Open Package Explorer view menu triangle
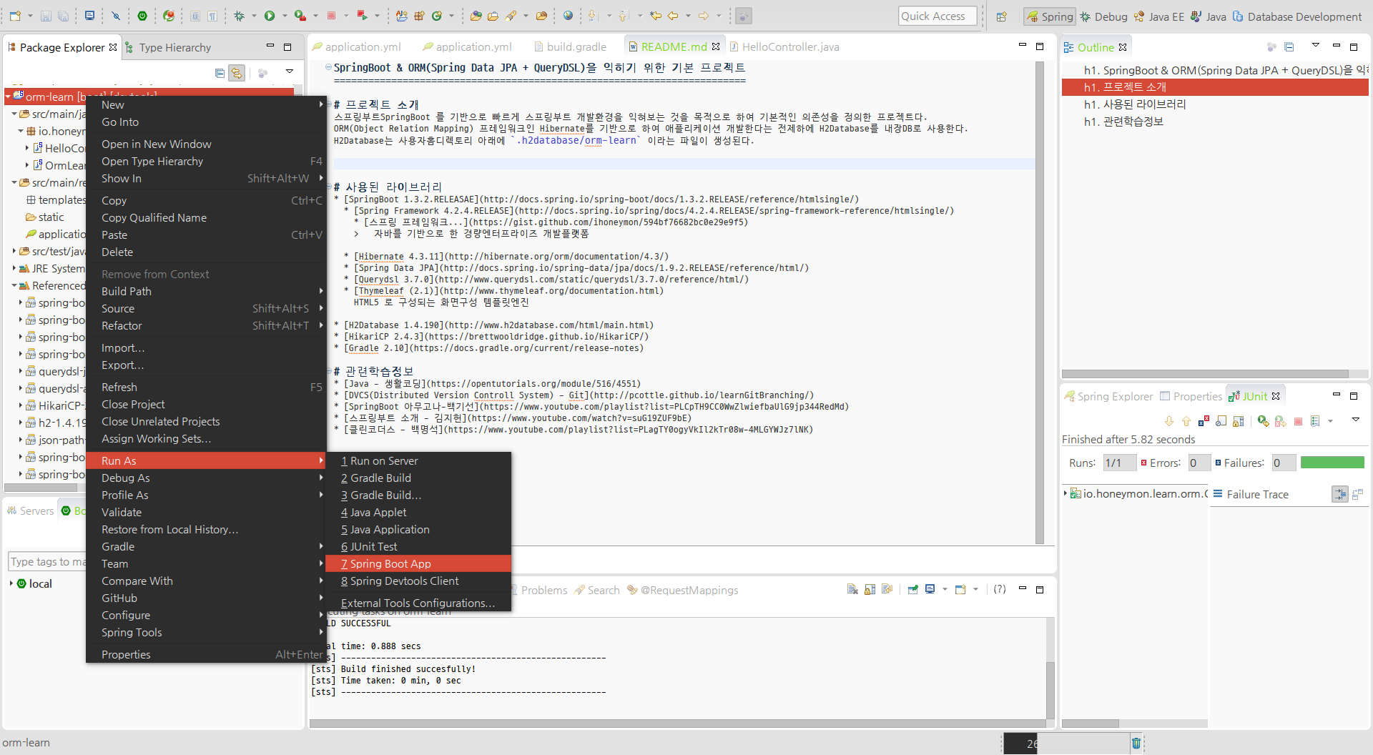This screenshot has height=755, width=1373. click(x=290, y=71)
